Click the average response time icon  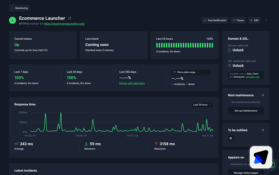tap(17, 144)
